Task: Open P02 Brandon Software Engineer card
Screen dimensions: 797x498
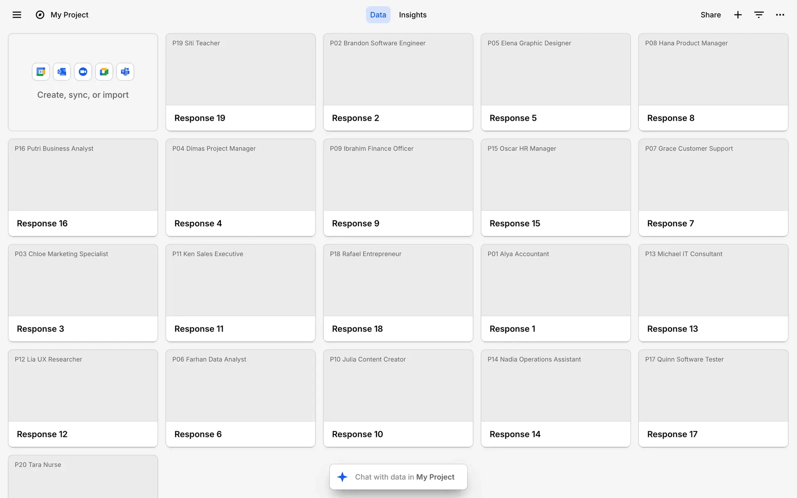Action: [398, 82]
